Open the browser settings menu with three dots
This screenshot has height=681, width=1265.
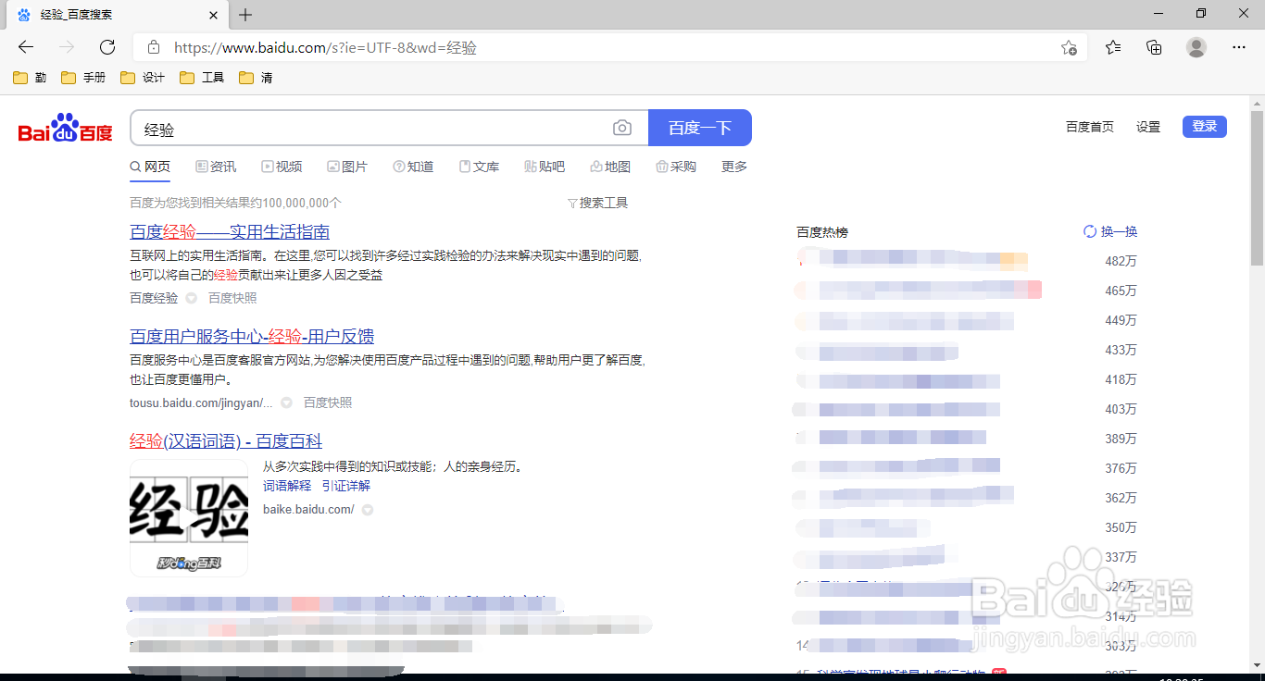click(1239, 47)
